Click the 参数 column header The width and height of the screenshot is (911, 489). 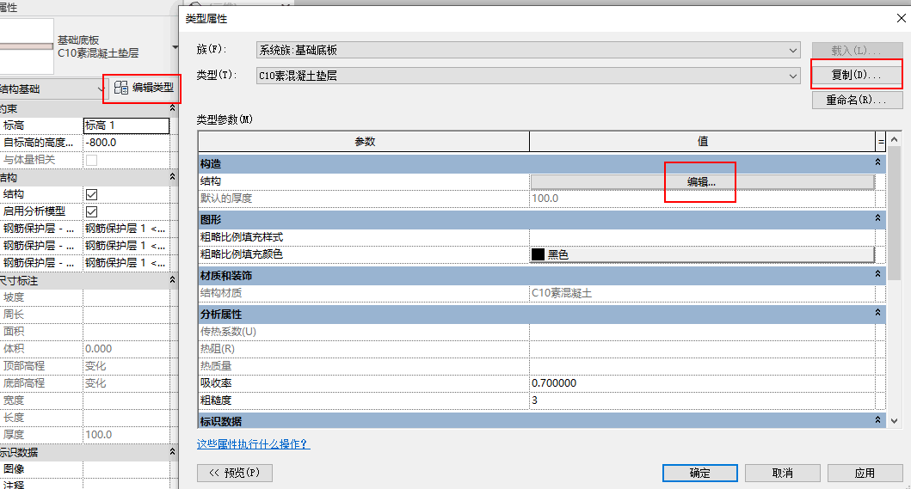coord(364,141)
